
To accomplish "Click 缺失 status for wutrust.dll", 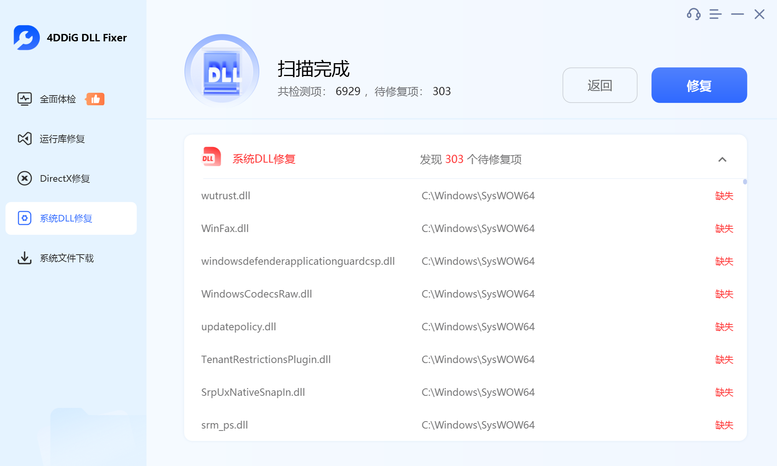I will click(x=724, y=196).
